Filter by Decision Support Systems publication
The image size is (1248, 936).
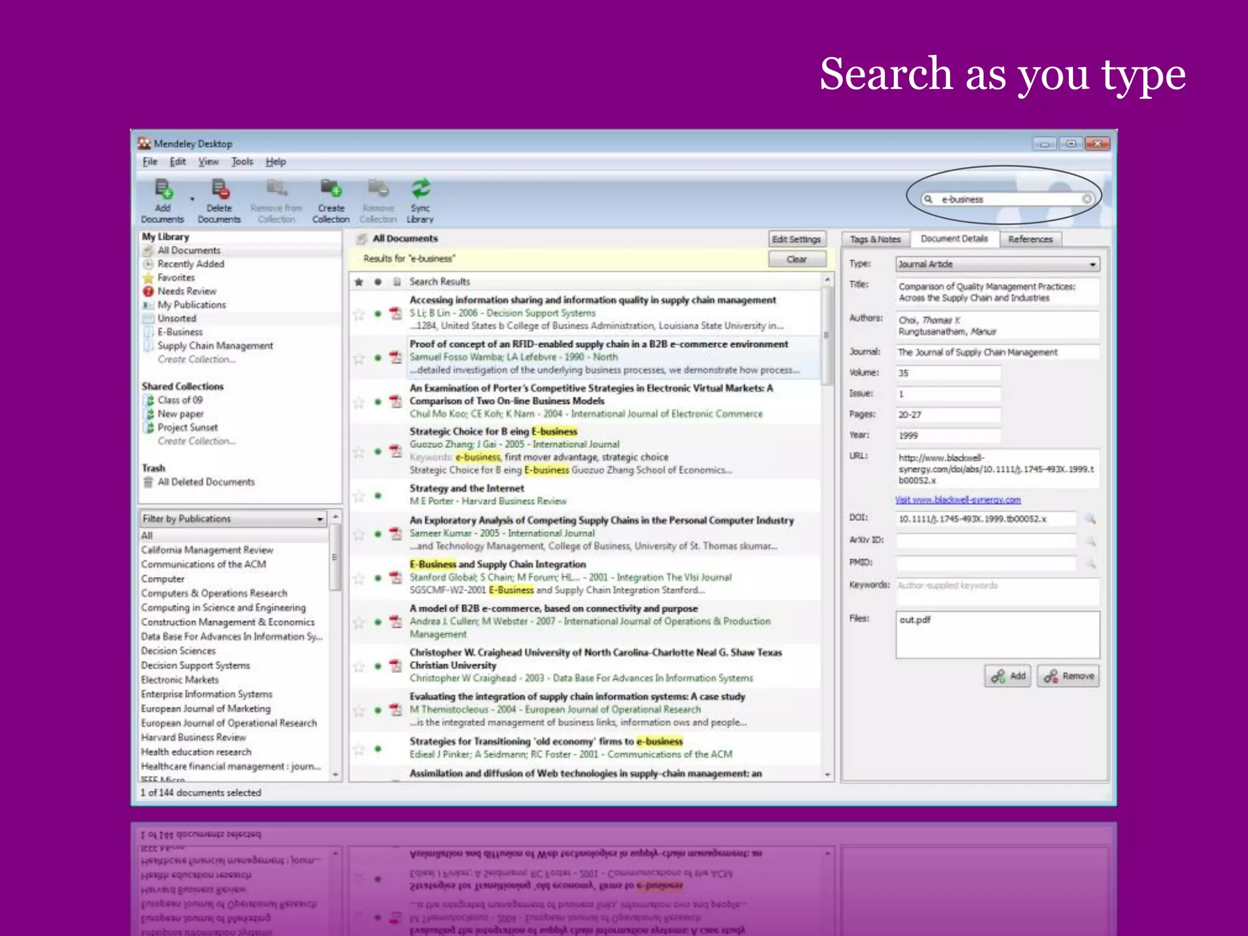coord(196,665)
